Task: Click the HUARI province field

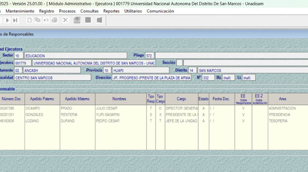Action: [x=141, y=71]
